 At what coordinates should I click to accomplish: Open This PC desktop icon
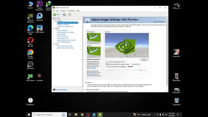pos(30,5)
